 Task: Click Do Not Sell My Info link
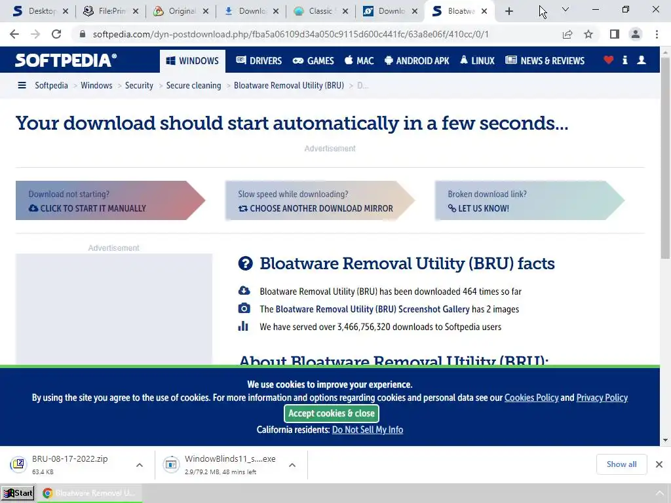click(368, 430)
